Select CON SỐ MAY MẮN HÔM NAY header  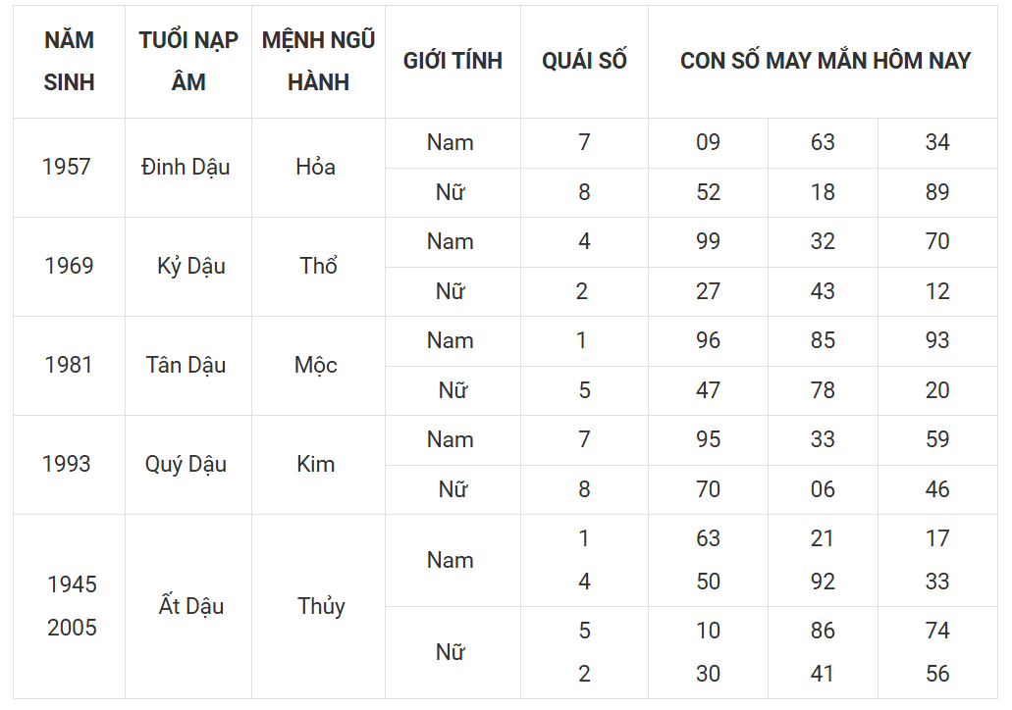pos(825,61)
